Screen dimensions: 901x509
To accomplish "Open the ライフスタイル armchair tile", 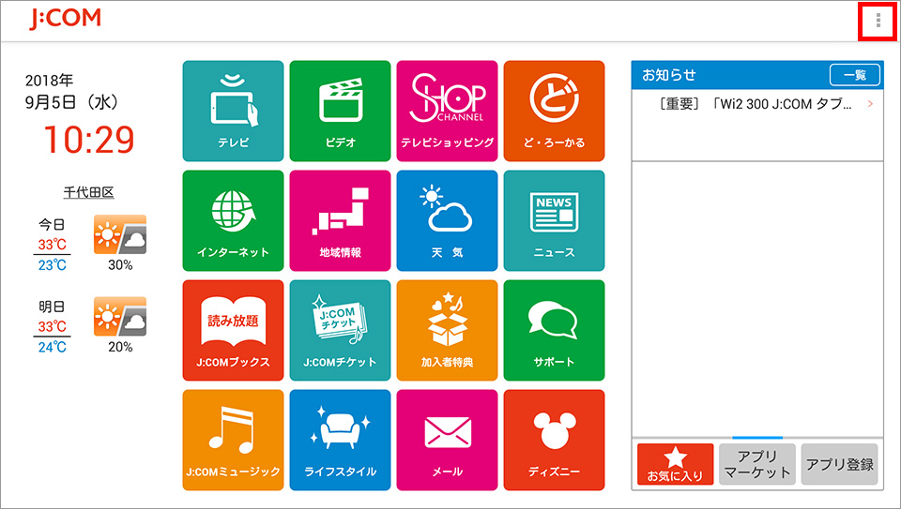I will pyautogui.click(x=340, y=441).
